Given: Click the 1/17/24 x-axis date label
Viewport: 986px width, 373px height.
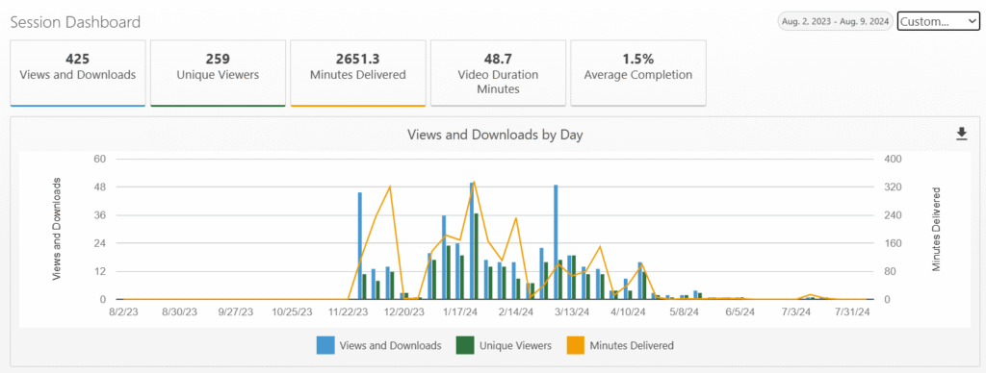Looking at the screenshot, I should (461, 311).
